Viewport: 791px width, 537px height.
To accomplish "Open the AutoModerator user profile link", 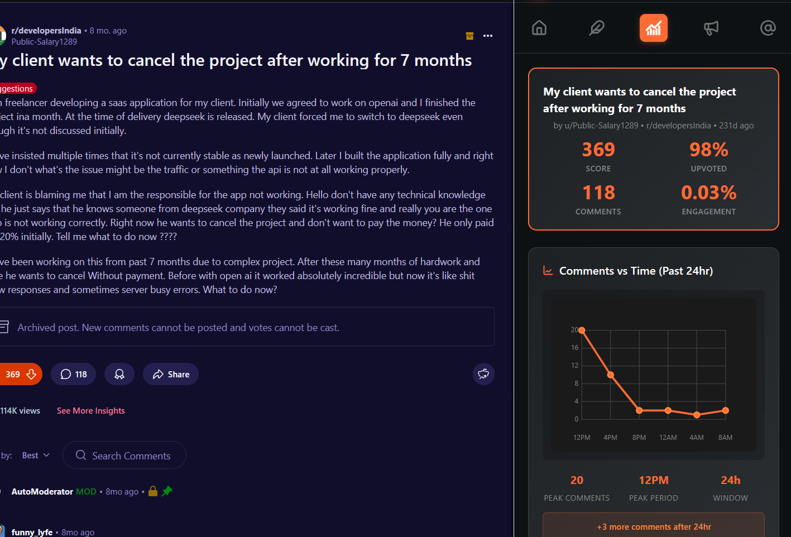I will pyautogui.click(x=42, y=492).
